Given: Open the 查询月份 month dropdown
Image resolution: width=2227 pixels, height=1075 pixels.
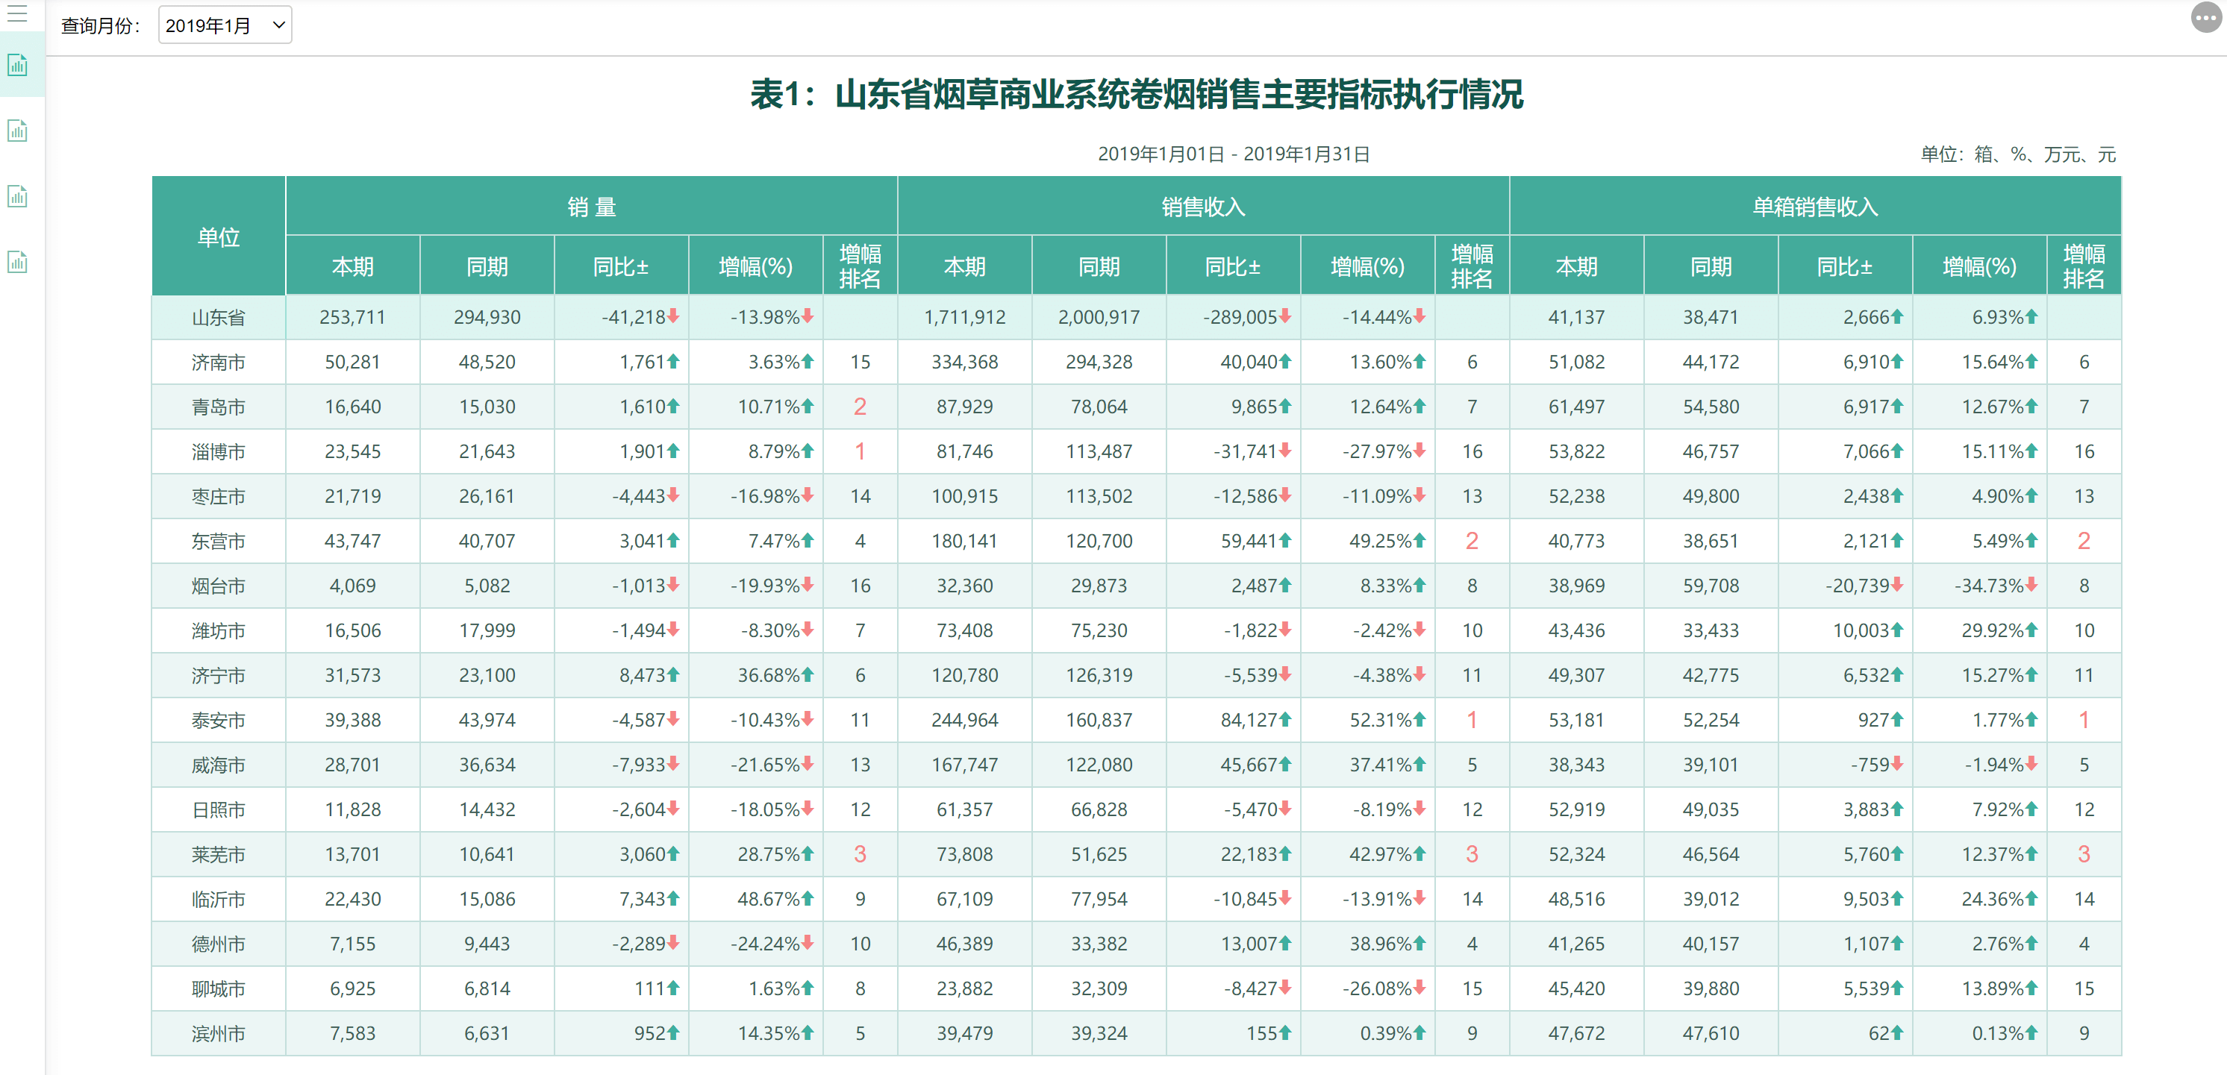Looking at the screenshot, I should [225, 25].
